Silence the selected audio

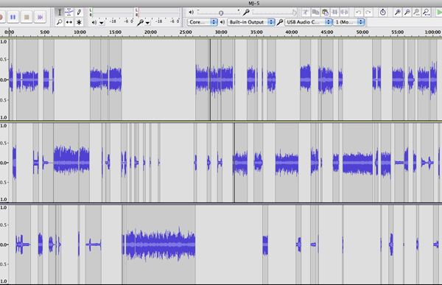[x=344, y=13]
